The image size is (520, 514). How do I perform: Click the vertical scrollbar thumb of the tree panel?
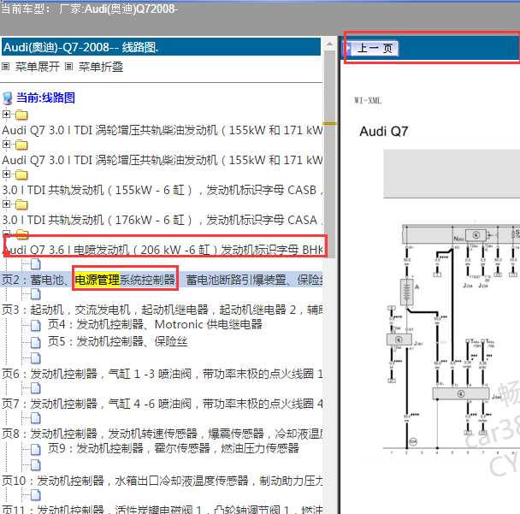[x=329, y=154]
